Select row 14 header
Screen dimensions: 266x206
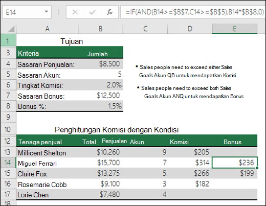(8, 163)
